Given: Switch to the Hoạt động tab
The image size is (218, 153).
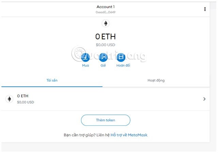Looking at the screenshot, I should tap(156, 81).
